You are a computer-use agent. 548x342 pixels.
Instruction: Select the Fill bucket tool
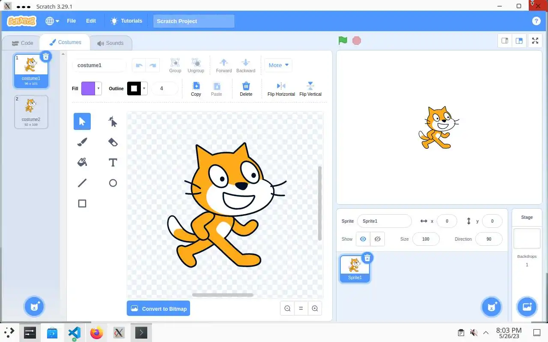[x=82, y=162]
